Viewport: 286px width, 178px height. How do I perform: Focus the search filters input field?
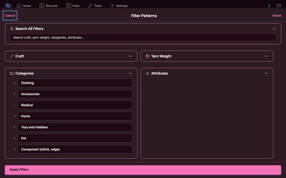(143, 38)
